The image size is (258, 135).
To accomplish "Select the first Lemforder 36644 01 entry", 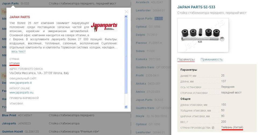I will point(150,10).
